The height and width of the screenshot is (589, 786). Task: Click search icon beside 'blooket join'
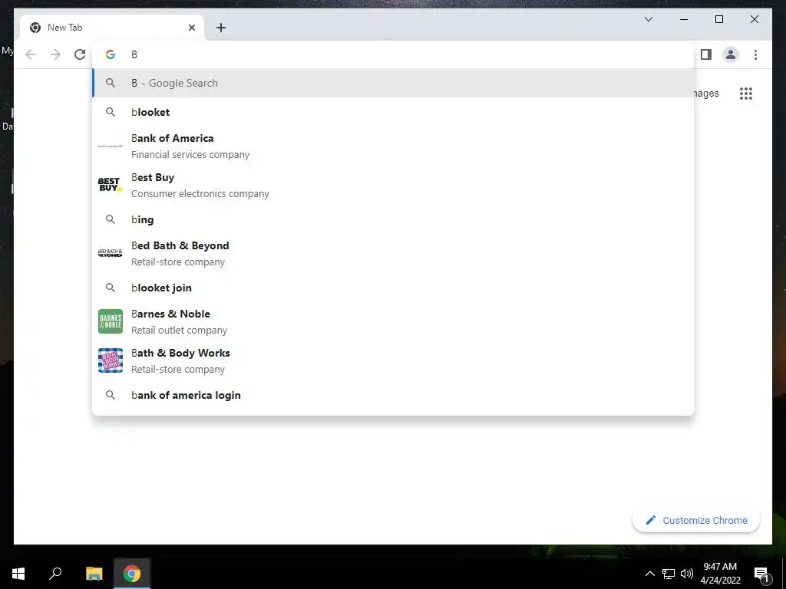(111, 288)
